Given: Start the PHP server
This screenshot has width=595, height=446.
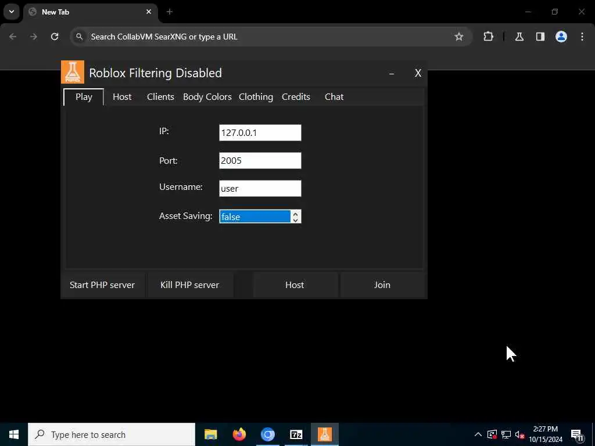Looking at the screenshot, I should pos(102,285).
